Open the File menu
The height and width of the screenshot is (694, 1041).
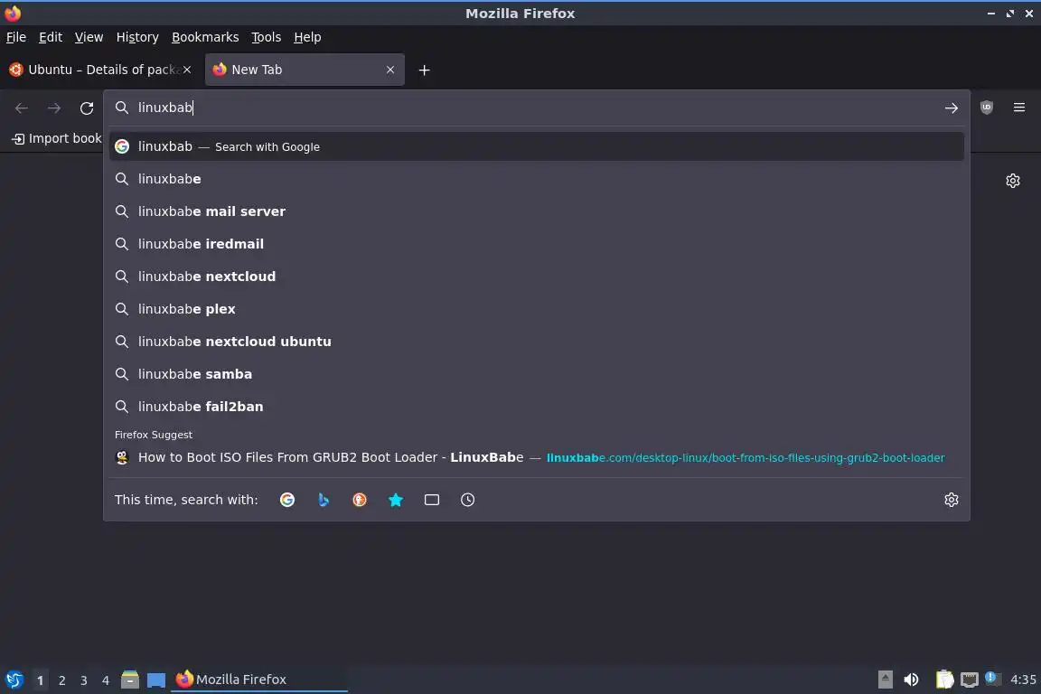click(16, 37)
